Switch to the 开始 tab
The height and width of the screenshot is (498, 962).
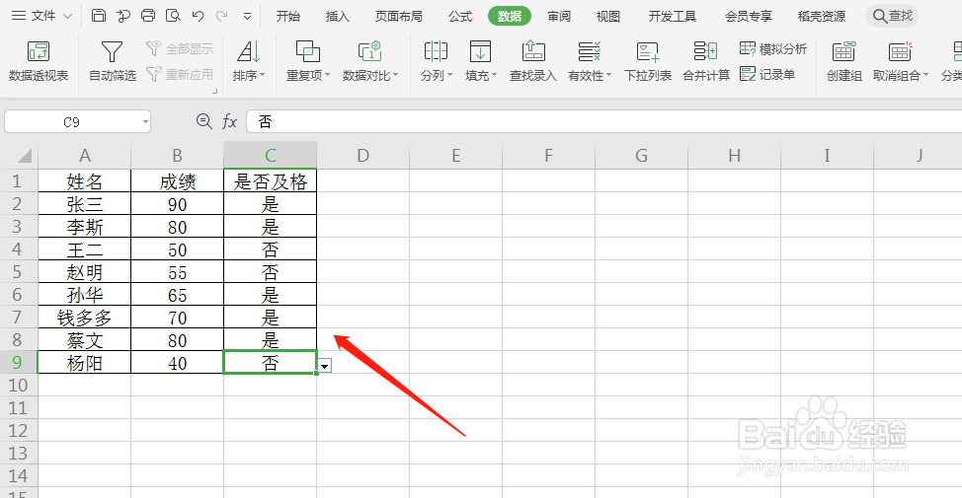[x=287, y=16]
